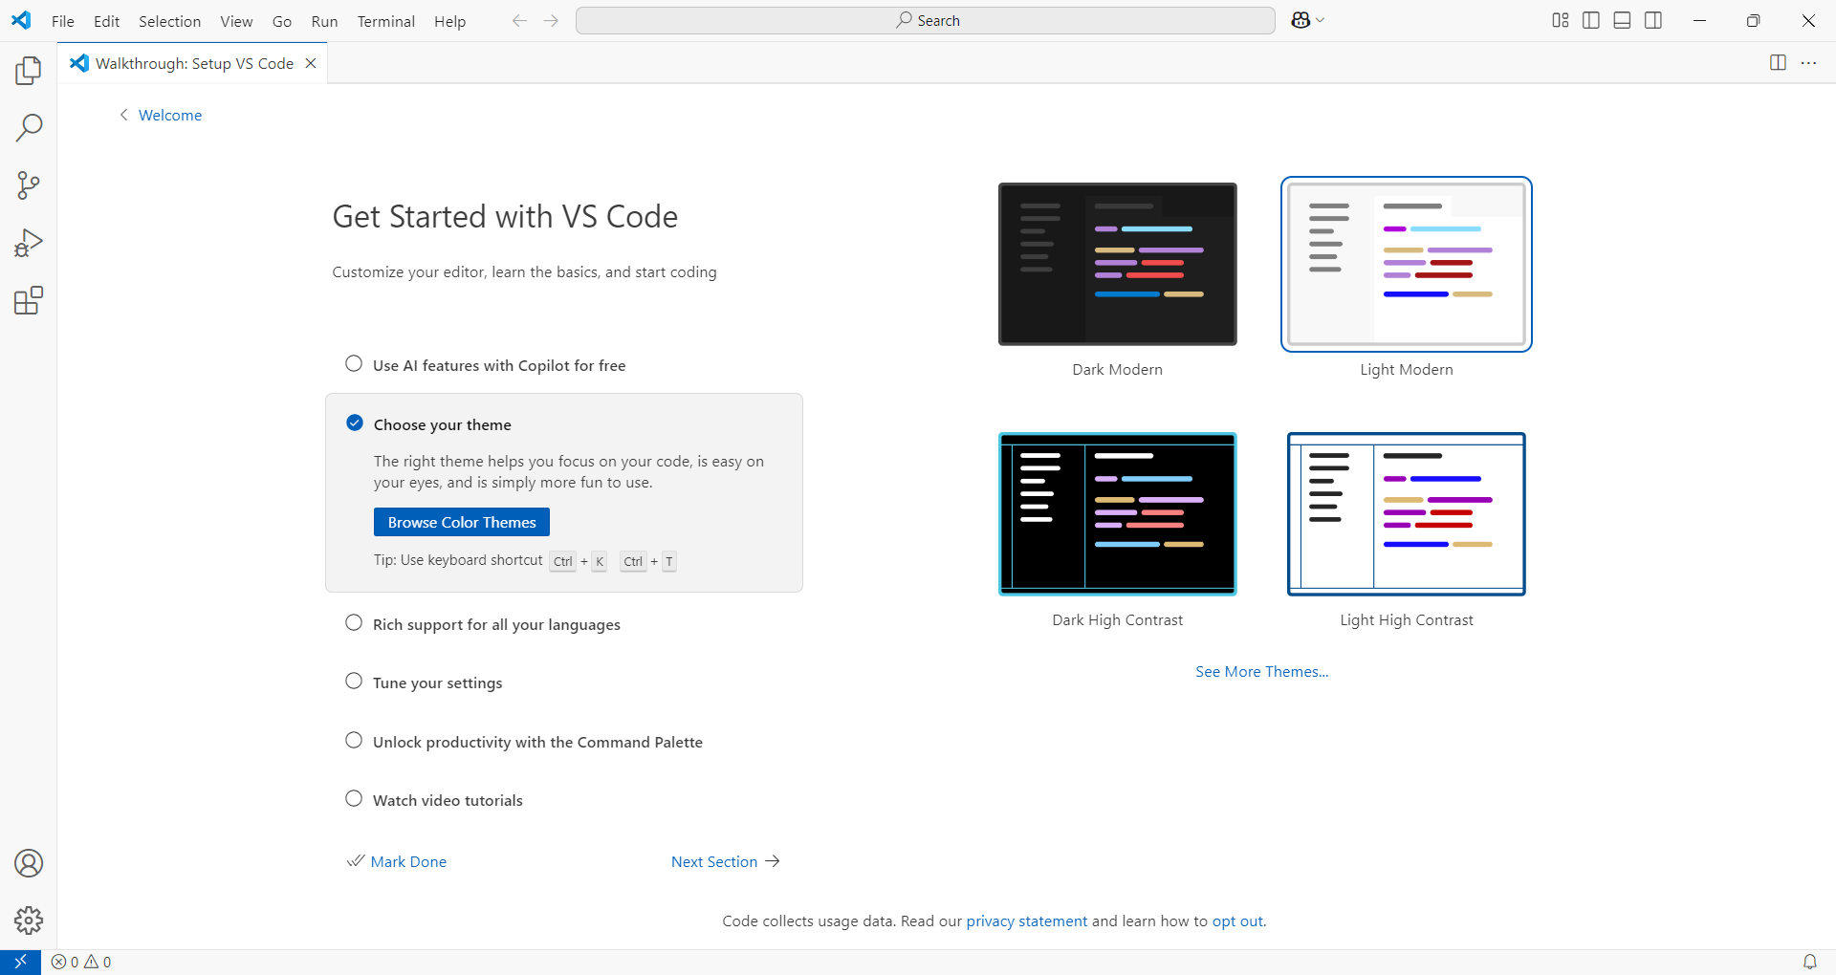Toggle the Watch video tutorials circle
The image size is (1836, 975).
pos(354,799)
